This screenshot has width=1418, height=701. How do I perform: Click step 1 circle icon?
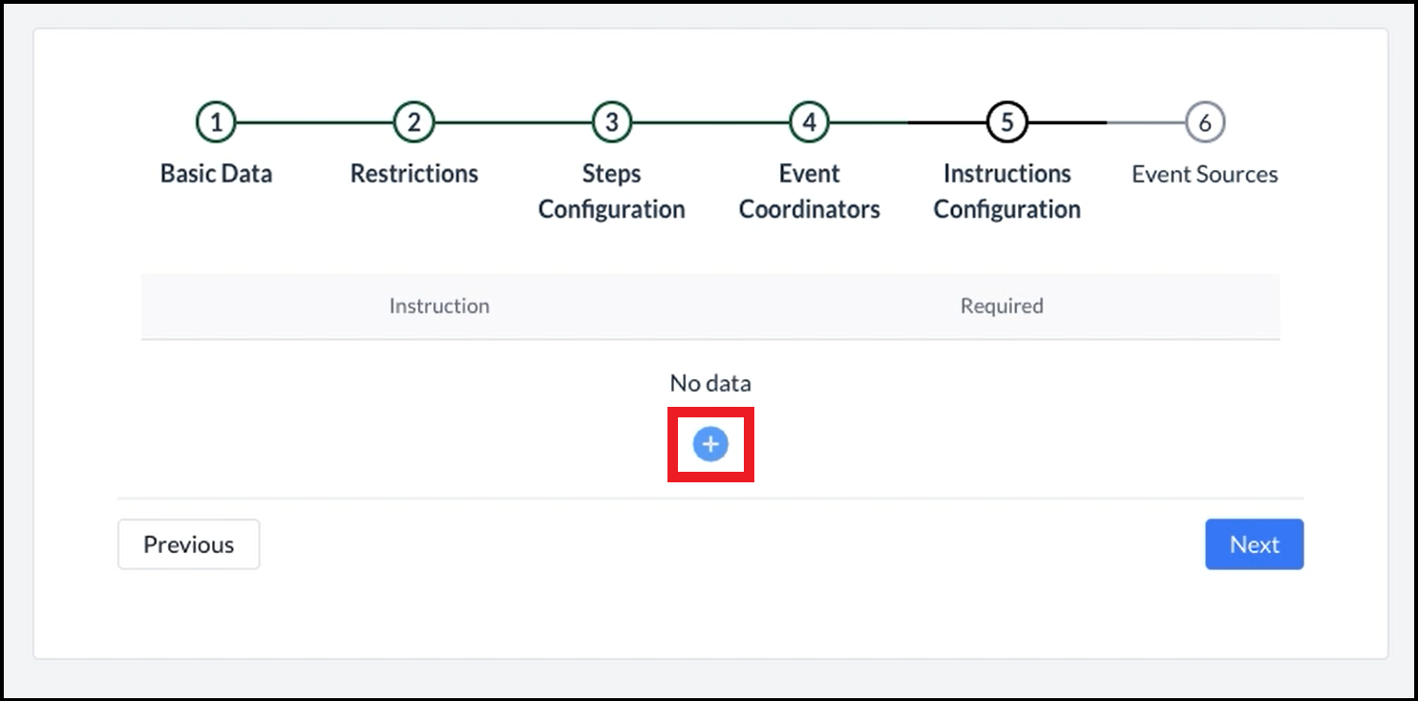pos(216,122)
